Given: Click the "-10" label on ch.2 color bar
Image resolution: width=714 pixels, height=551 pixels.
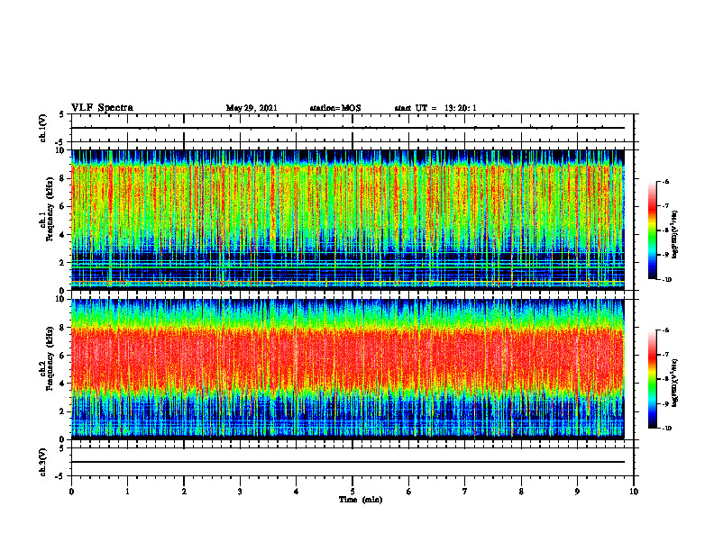Looking at the screenshot, I should [667, 429].
